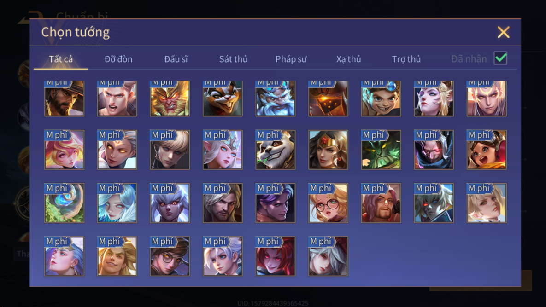Open the Đấu sĩ tab

click(x=176, y=59)
